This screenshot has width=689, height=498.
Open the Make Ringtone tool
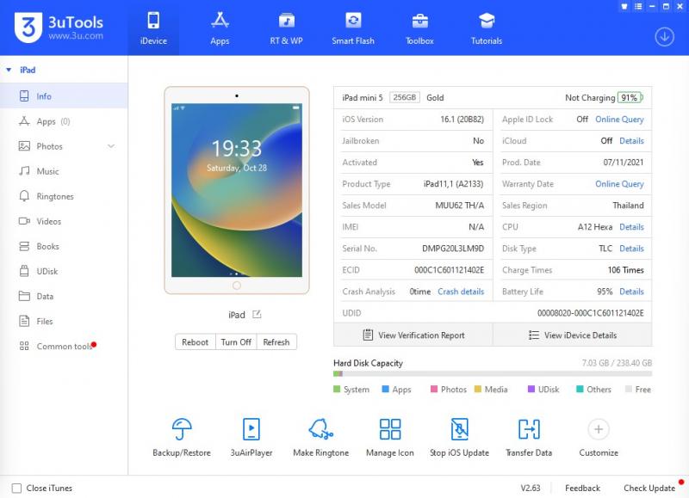[x=320, y=437]
